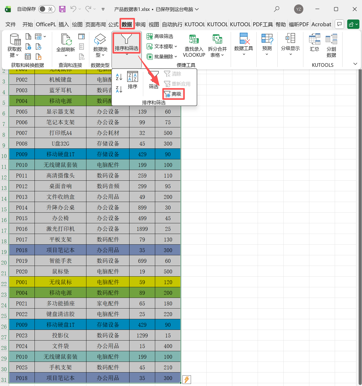Open the custom Sort (排序) dialog
The width and height of the screenshot is (362, 386).
coord(132,80)
